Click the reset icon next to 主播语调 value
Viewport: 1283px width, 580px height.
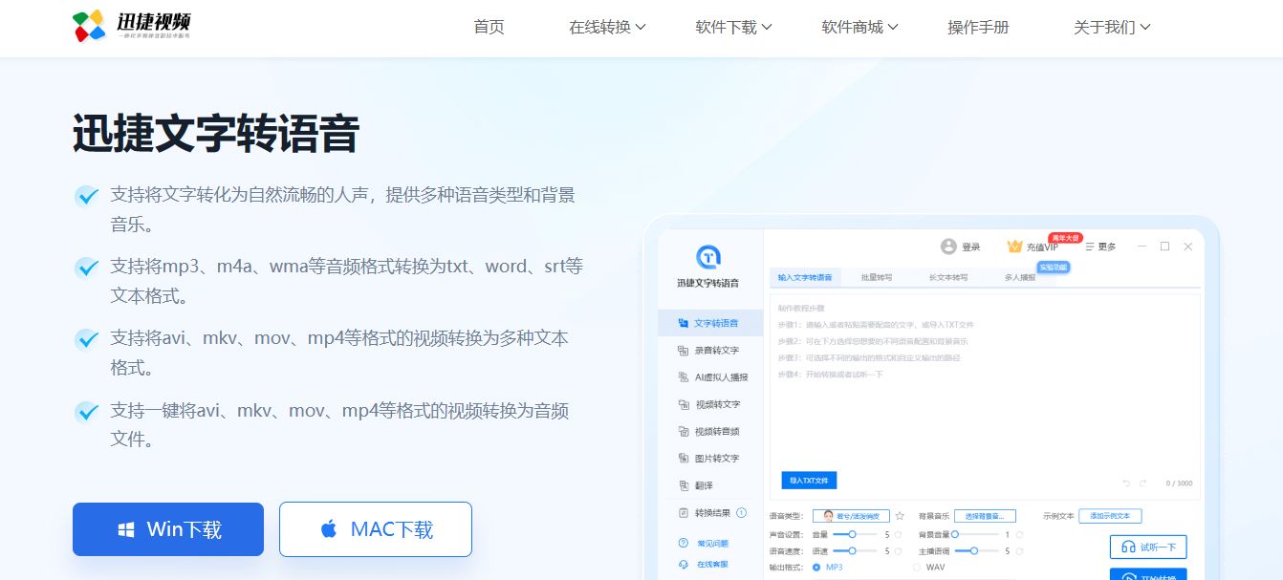1019,550
